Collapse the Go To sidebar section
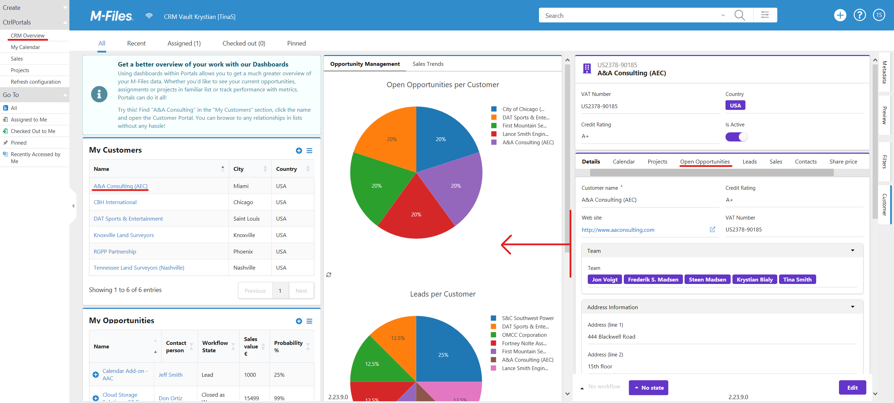Viewport: 894px width, 403px height. [65, 95]
